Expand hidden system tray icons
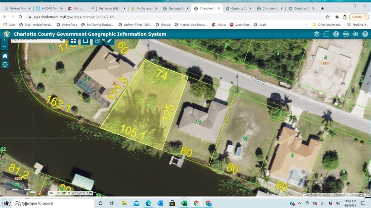Screen dimensions: 371x208 [299, 203]
